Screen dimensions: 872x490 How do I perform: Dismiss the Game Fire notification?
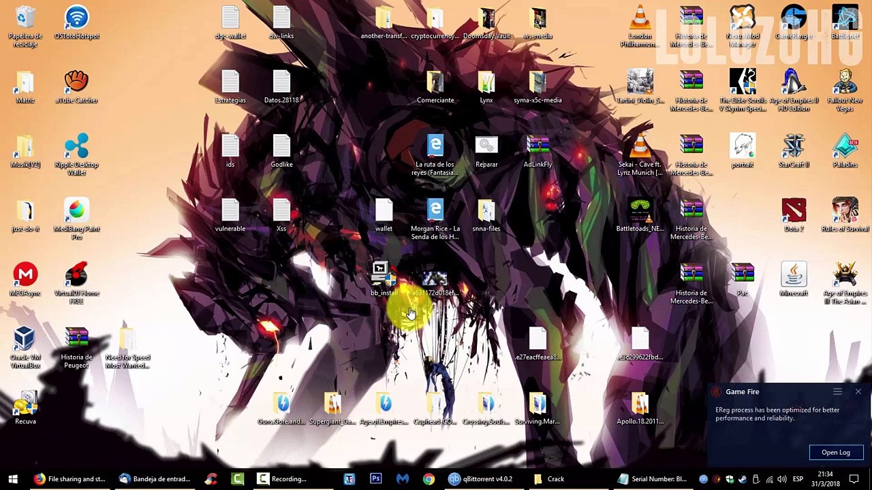(858, 391)
